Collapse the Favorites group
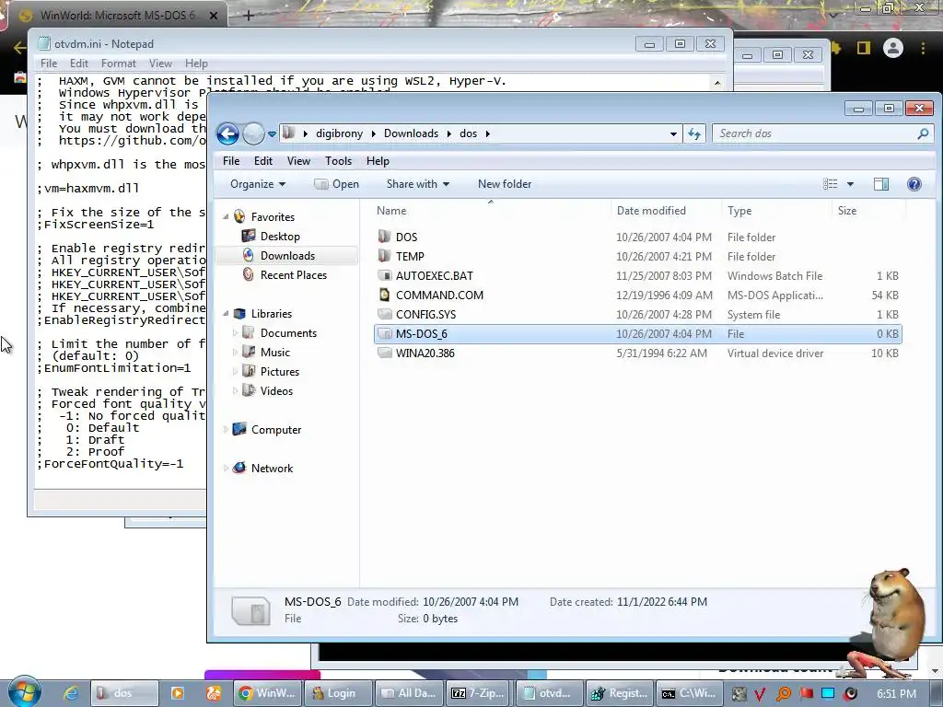This screenshot has height=707, width=943. (227, 216)
